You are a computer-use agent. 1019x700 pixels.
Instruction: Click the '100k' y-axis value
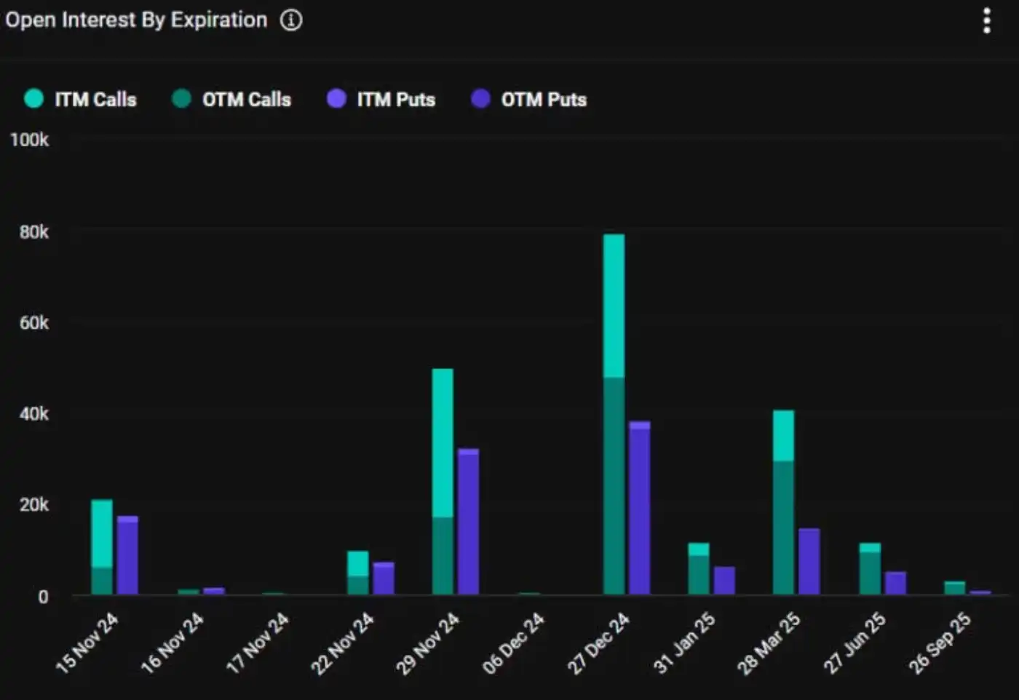(x=29, y=140)
